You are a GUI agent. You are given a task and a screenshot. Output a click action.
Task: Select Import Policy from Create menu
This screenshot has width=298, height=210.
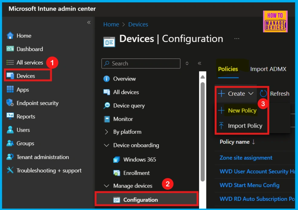(x=245, y=126)
